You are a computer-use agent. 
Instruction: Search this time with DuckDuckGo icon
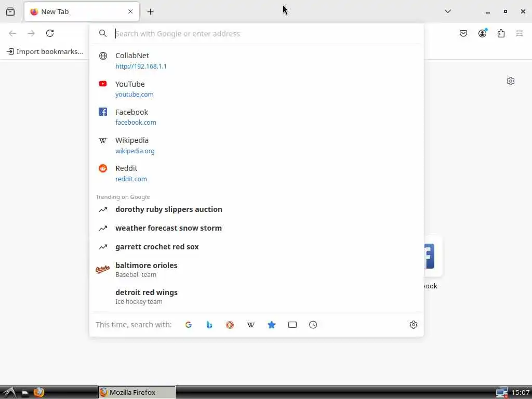[230, 325]
